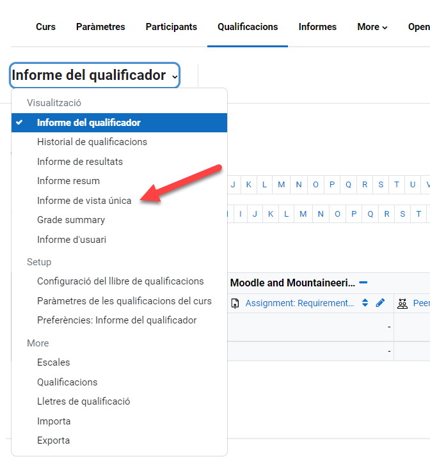Open Preferències: Informe del qualificador

[x=116, y=320]
